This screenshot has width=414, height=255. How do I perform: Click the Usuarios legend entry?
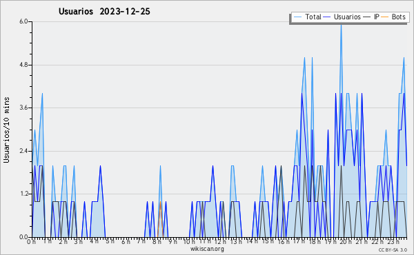point(342,17)
